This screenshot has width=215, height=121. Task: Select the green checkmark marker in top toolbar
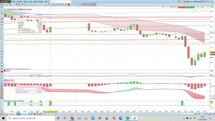[x=66, y=5]
